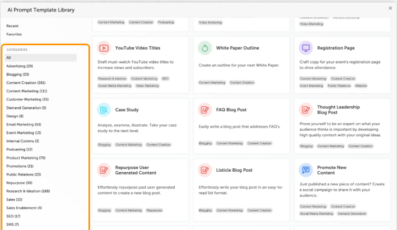Viewport: 397px width, 230px height.
Task: Click the YouTube Video Titles play icon
Action: [104, 48]
